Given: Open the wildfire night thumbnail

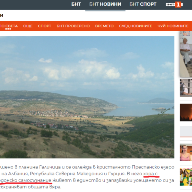Looking at the screenshot, I should [x=186, y=112].
